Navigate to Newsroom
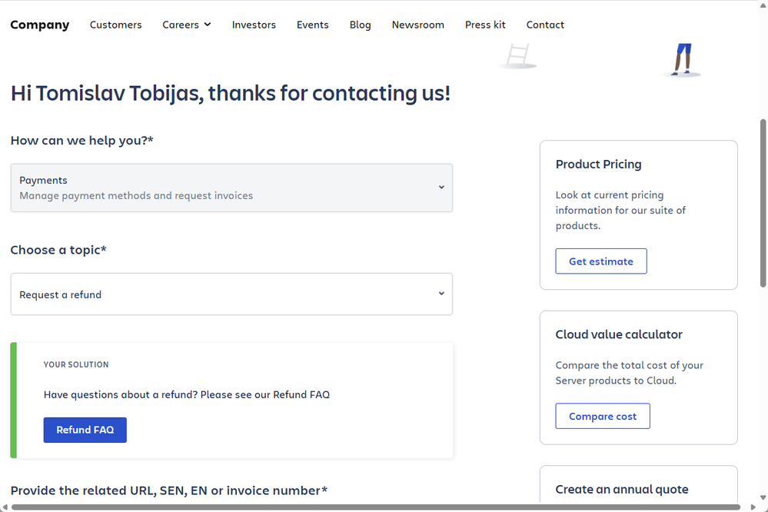 (417, 25)
